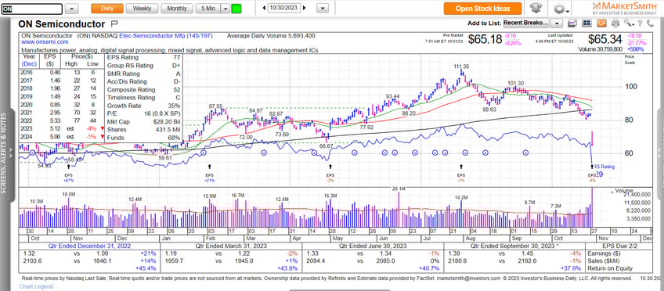Click the EPS Rating value 77

pos(177,58)
